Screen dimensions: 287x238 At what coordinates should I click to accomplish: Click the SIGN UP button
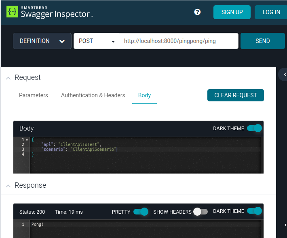tap(232, 12)
